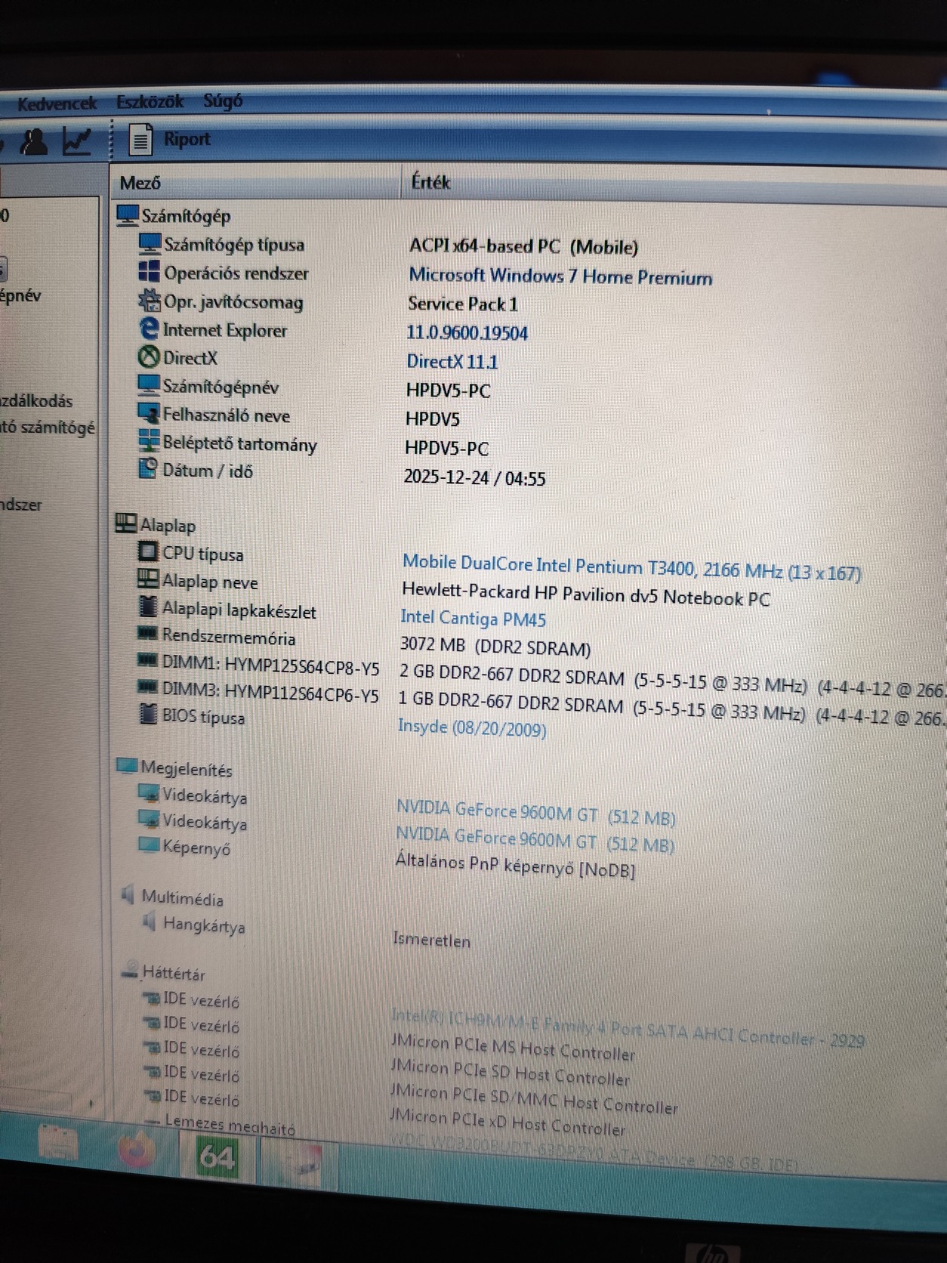This screenshot has width=947, height=1263.
Task: Open the Microsoft Windows 7 Home Premium link
Action: pos(560,276)
